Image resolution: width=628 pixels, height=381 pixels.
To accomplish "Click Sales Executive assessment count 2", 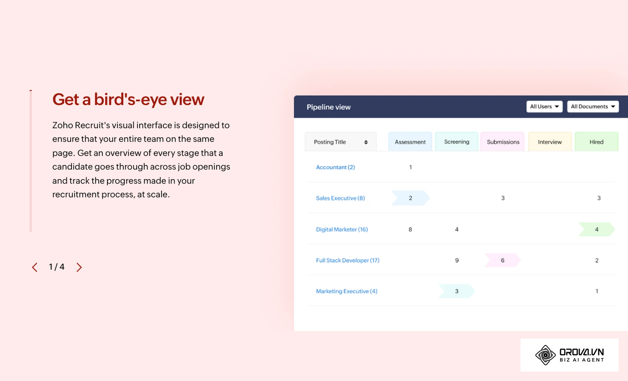I will point(411,198).
